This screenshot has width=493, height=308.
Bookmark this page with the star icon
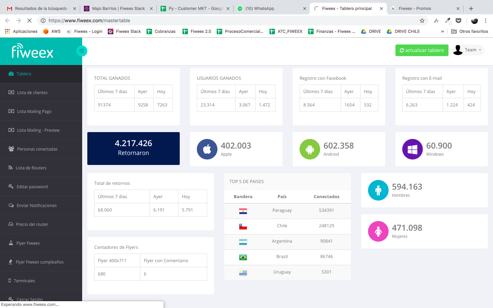tap(422, 21)
